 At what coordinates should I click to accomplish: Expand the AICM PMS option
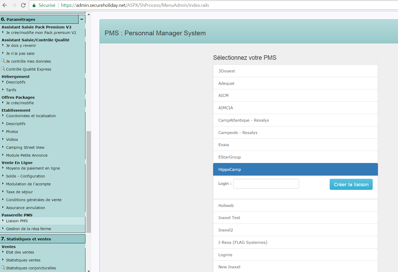[295, 95]
